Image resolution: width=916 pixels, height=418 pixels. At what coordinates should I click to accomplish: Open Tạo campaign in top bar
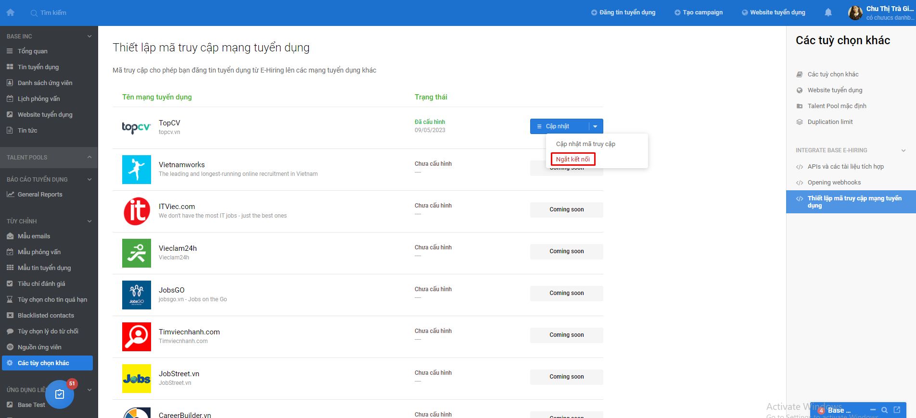pyautogui.click(x=699, y=12)
